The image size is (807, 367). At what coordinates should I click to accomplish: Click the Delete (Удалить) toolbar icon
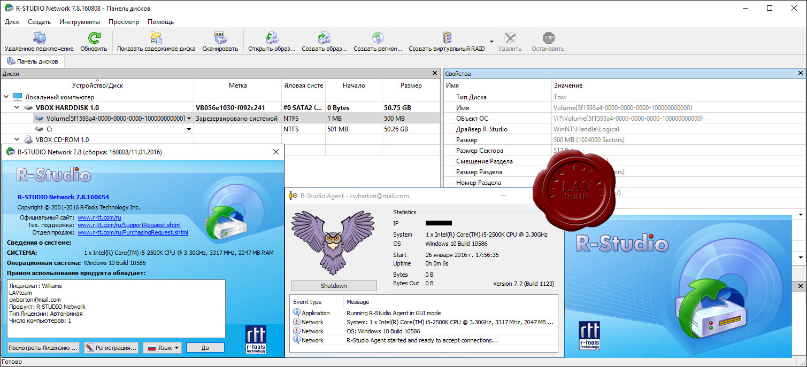coord(510,38)
